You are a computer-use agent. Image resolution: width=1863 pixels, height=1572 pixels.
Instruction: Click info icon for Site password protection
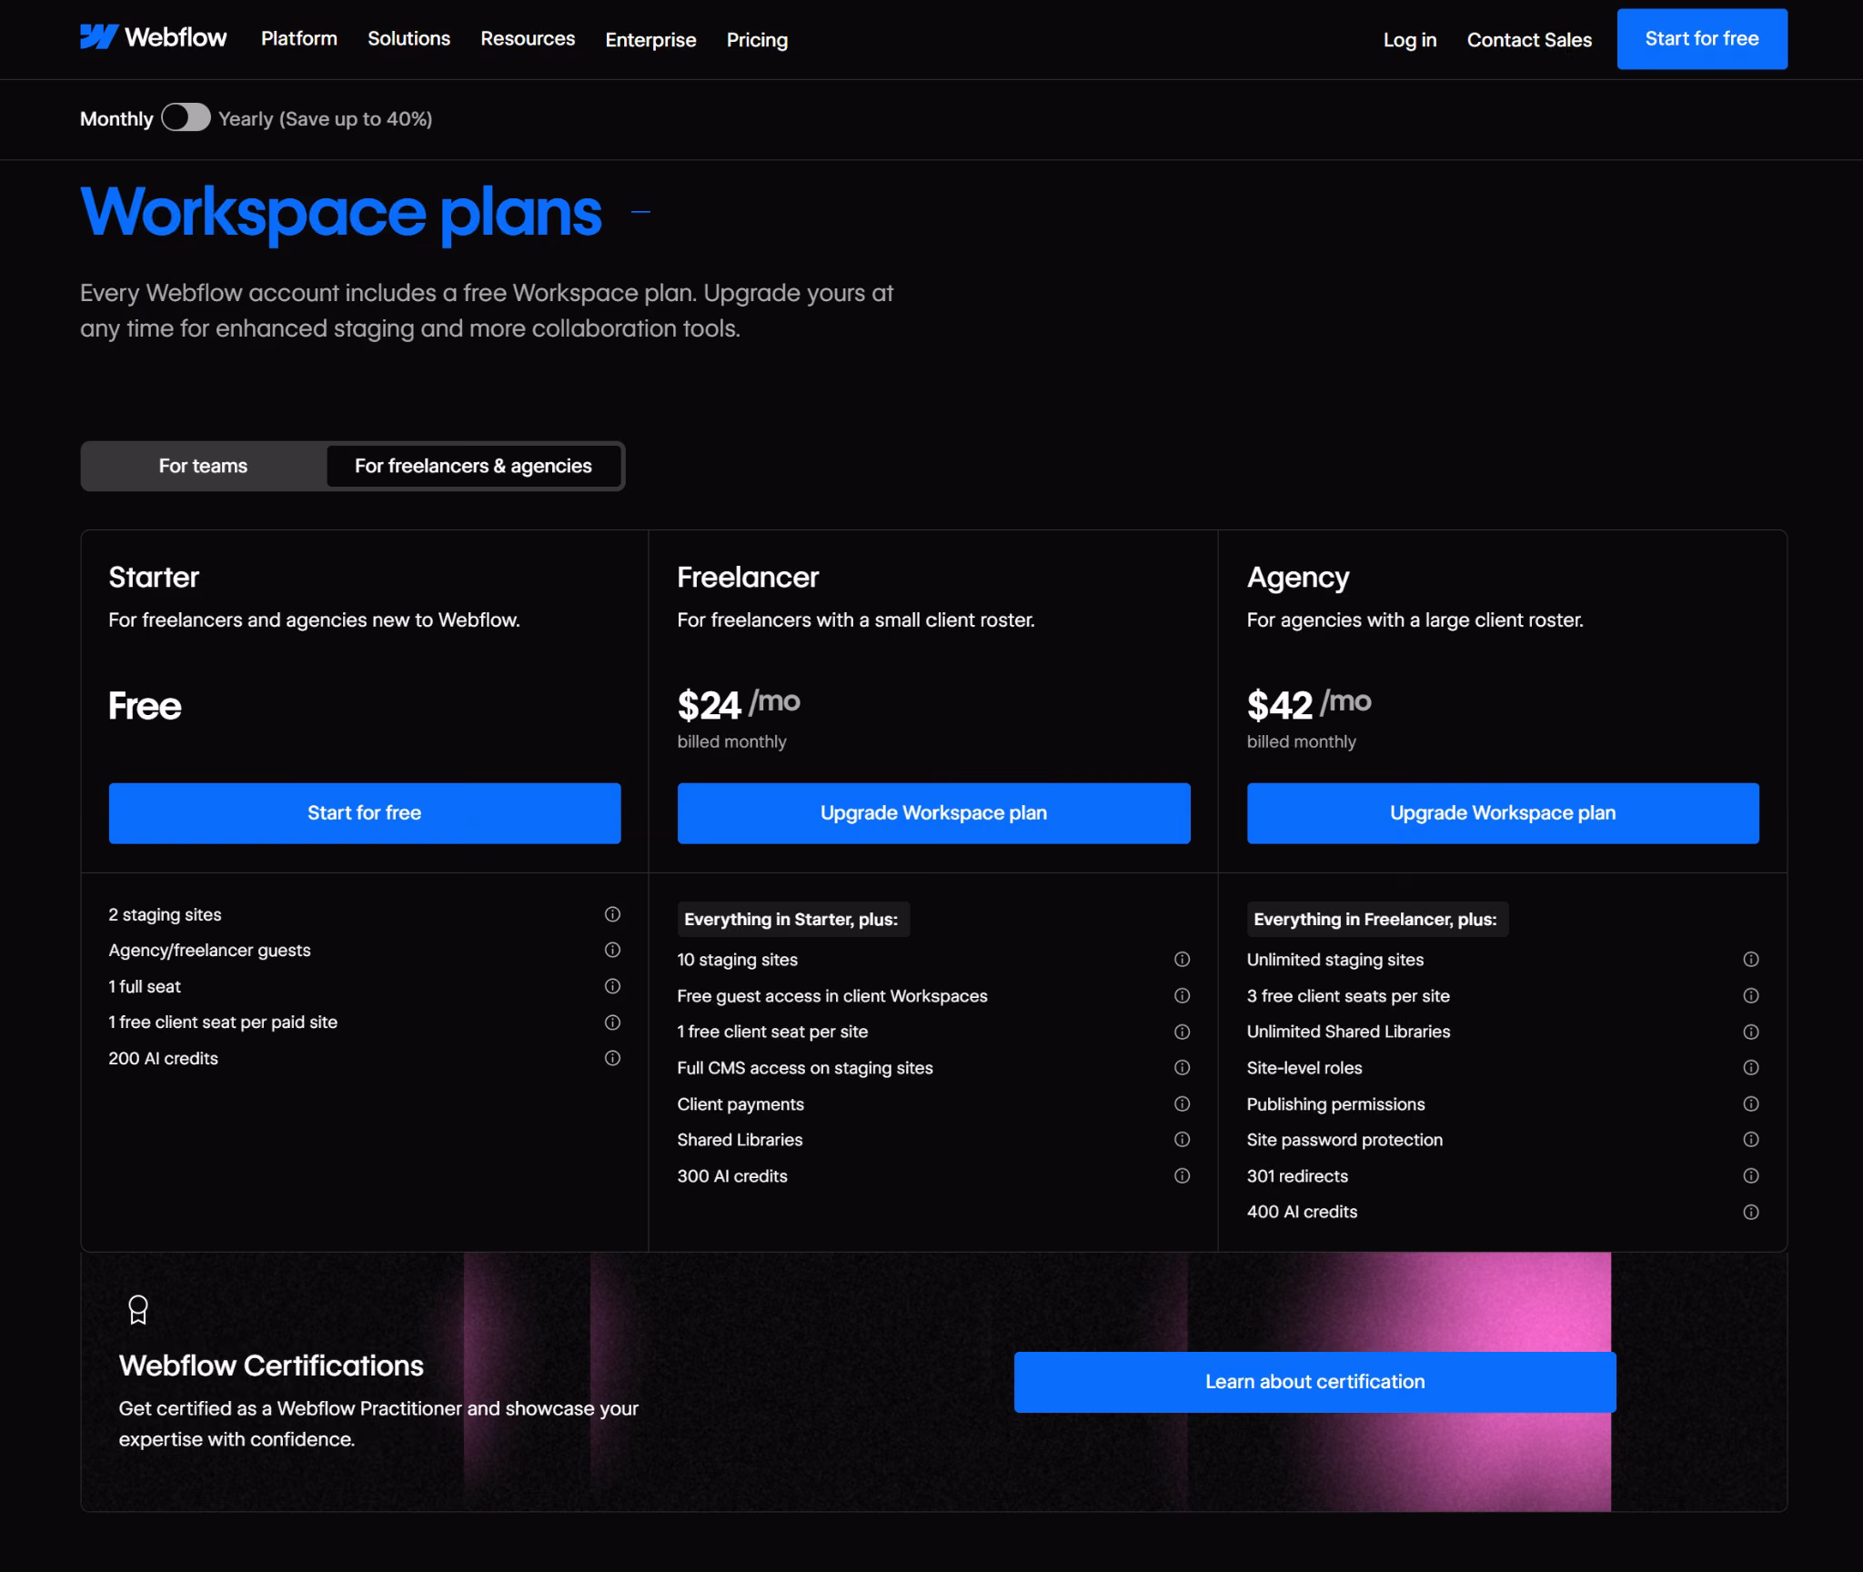click(1750, 1139)
